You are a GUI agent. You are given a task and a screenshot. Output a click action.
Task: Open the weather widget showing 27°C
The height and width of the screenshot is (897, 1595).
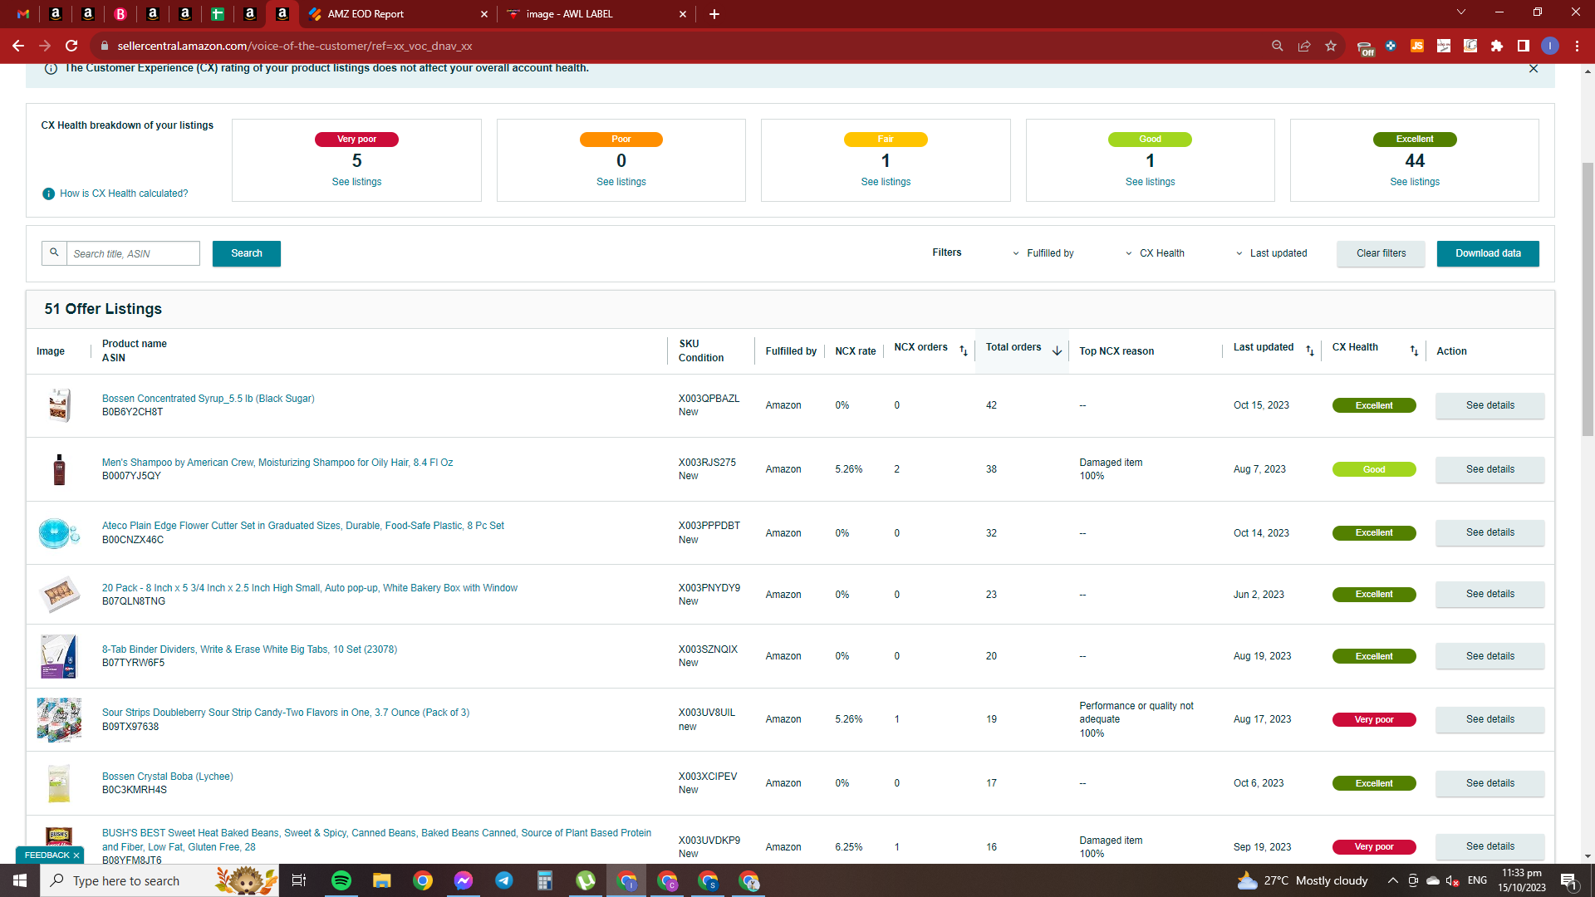[1303, 880]
